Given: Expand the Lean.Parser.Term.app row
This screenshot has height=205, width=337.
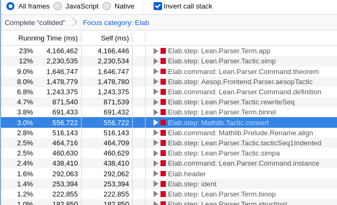Looking at the screenshot, I should (156, 51).
